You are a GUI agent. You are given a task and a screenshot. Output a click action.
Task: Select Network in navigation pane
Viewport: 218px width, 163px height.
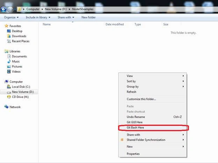coord(15,107)
